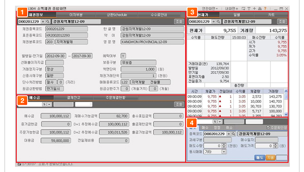Click the H icon next to 종목코드
Screen dimensions: 304x172
[x=229, y=134]
